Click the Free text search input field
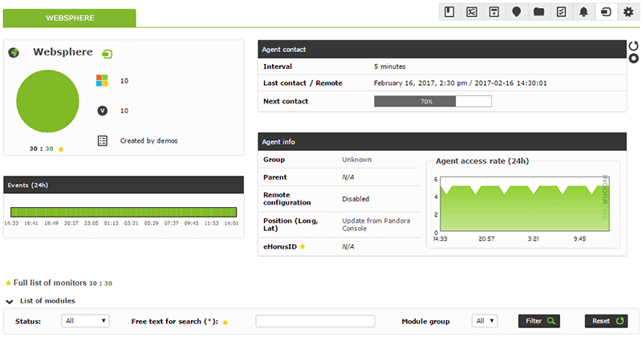The image size is (642, 341). coord(315,321)
